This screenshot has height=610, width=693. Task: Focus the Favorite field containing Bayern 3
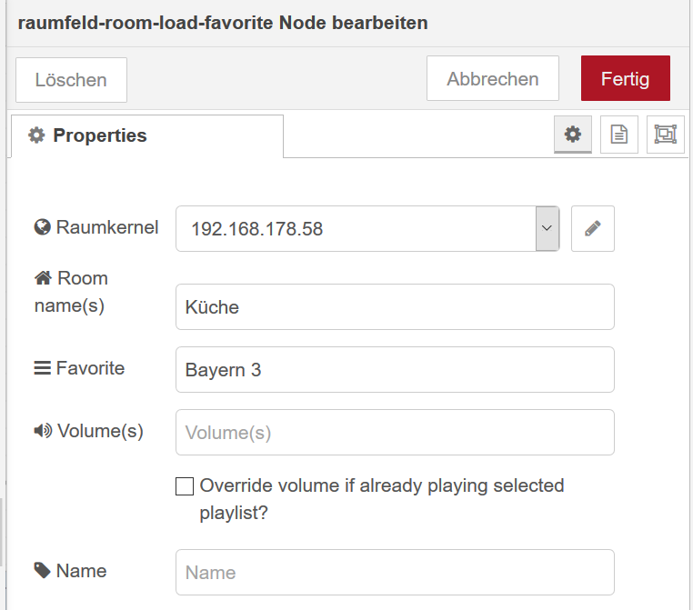pyautogui.click(x=395, y=369)
